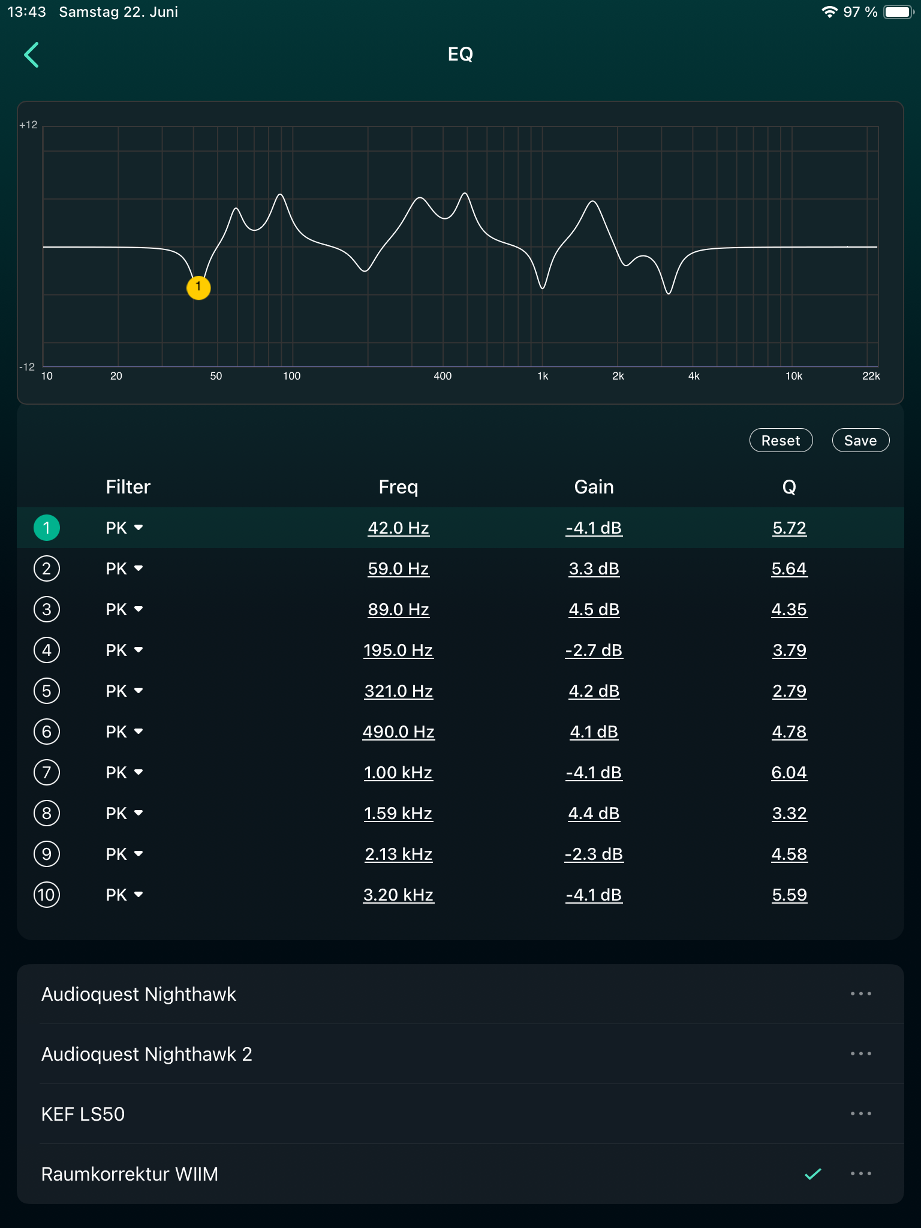Tap the Wi-Fi status icon
Image resolution: width=921 pixels, height=1228 pixels.
point(829,12)
